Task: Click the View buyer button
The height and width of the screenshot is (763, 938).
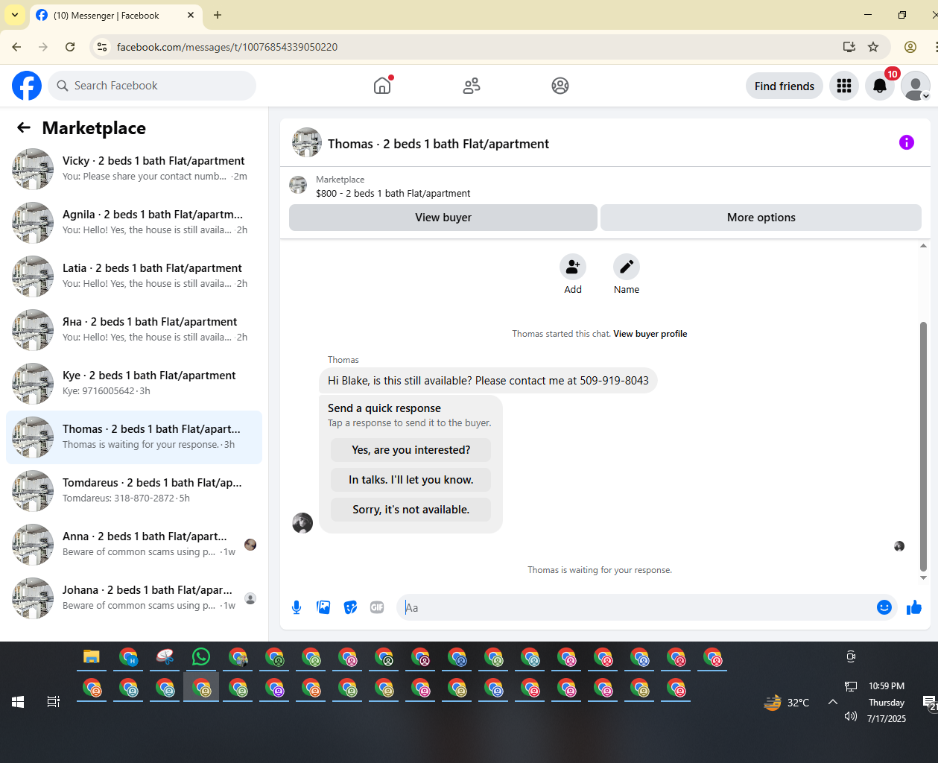Action: 443,218
